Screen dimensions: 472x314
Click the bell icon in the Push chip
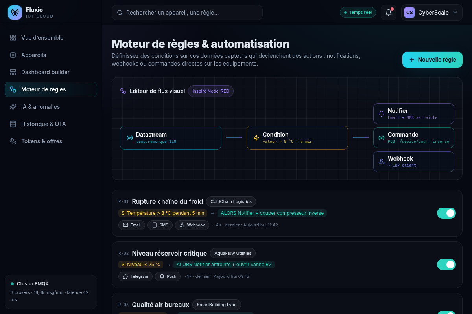[x=162, y=276]
